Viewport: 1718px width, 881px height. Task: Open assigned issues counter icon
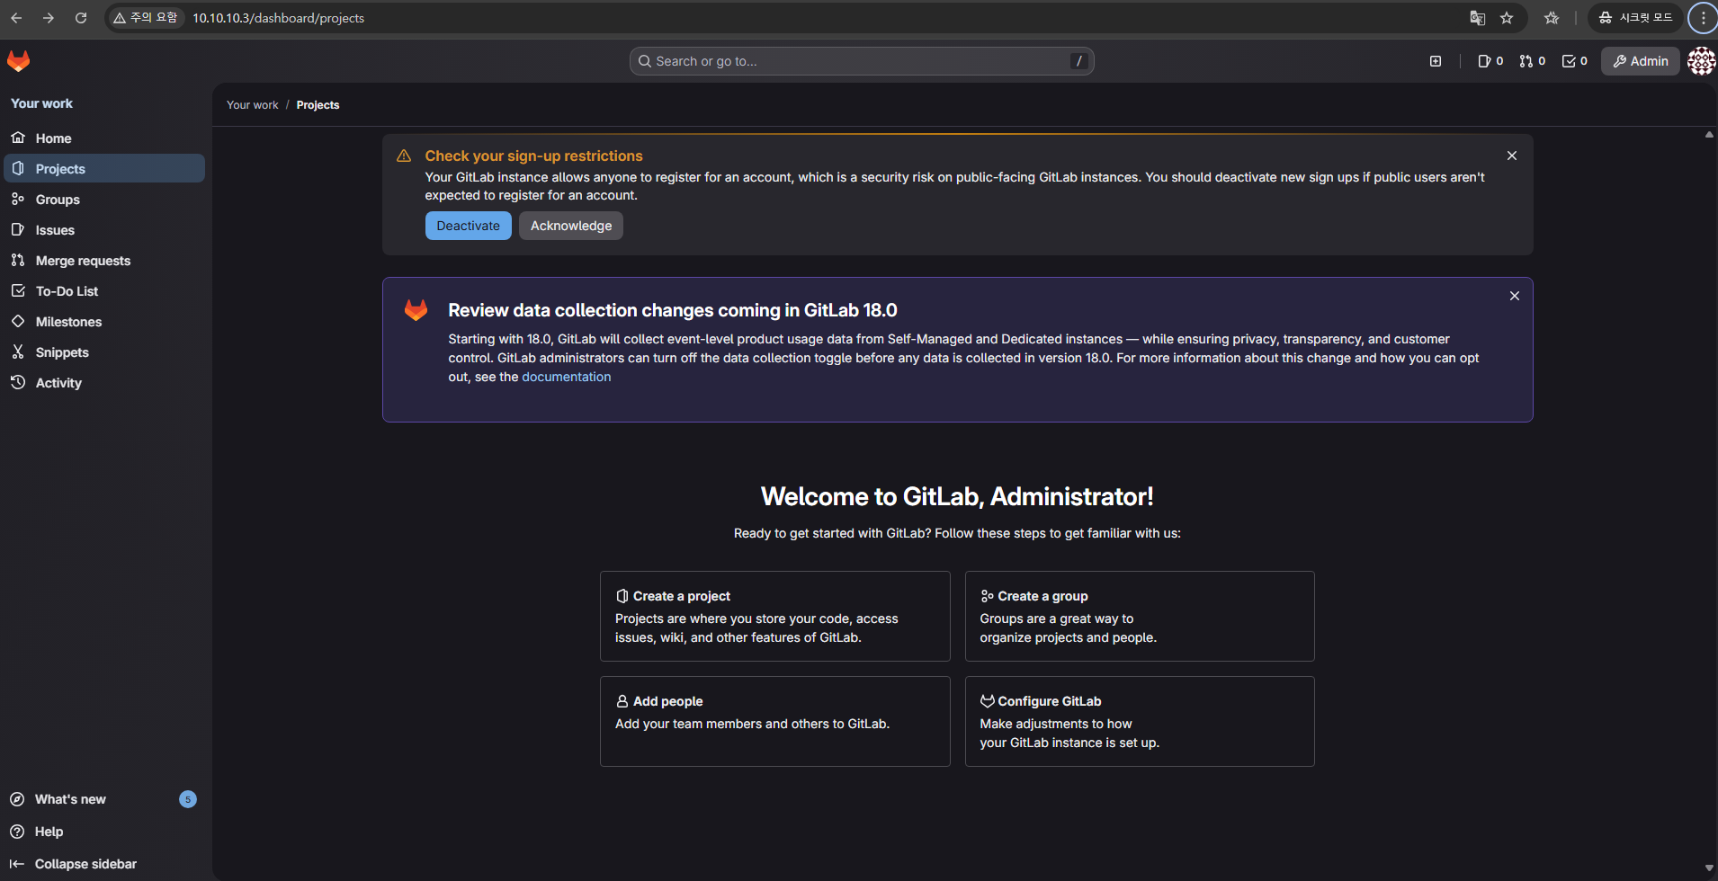tap(1490, 61)
